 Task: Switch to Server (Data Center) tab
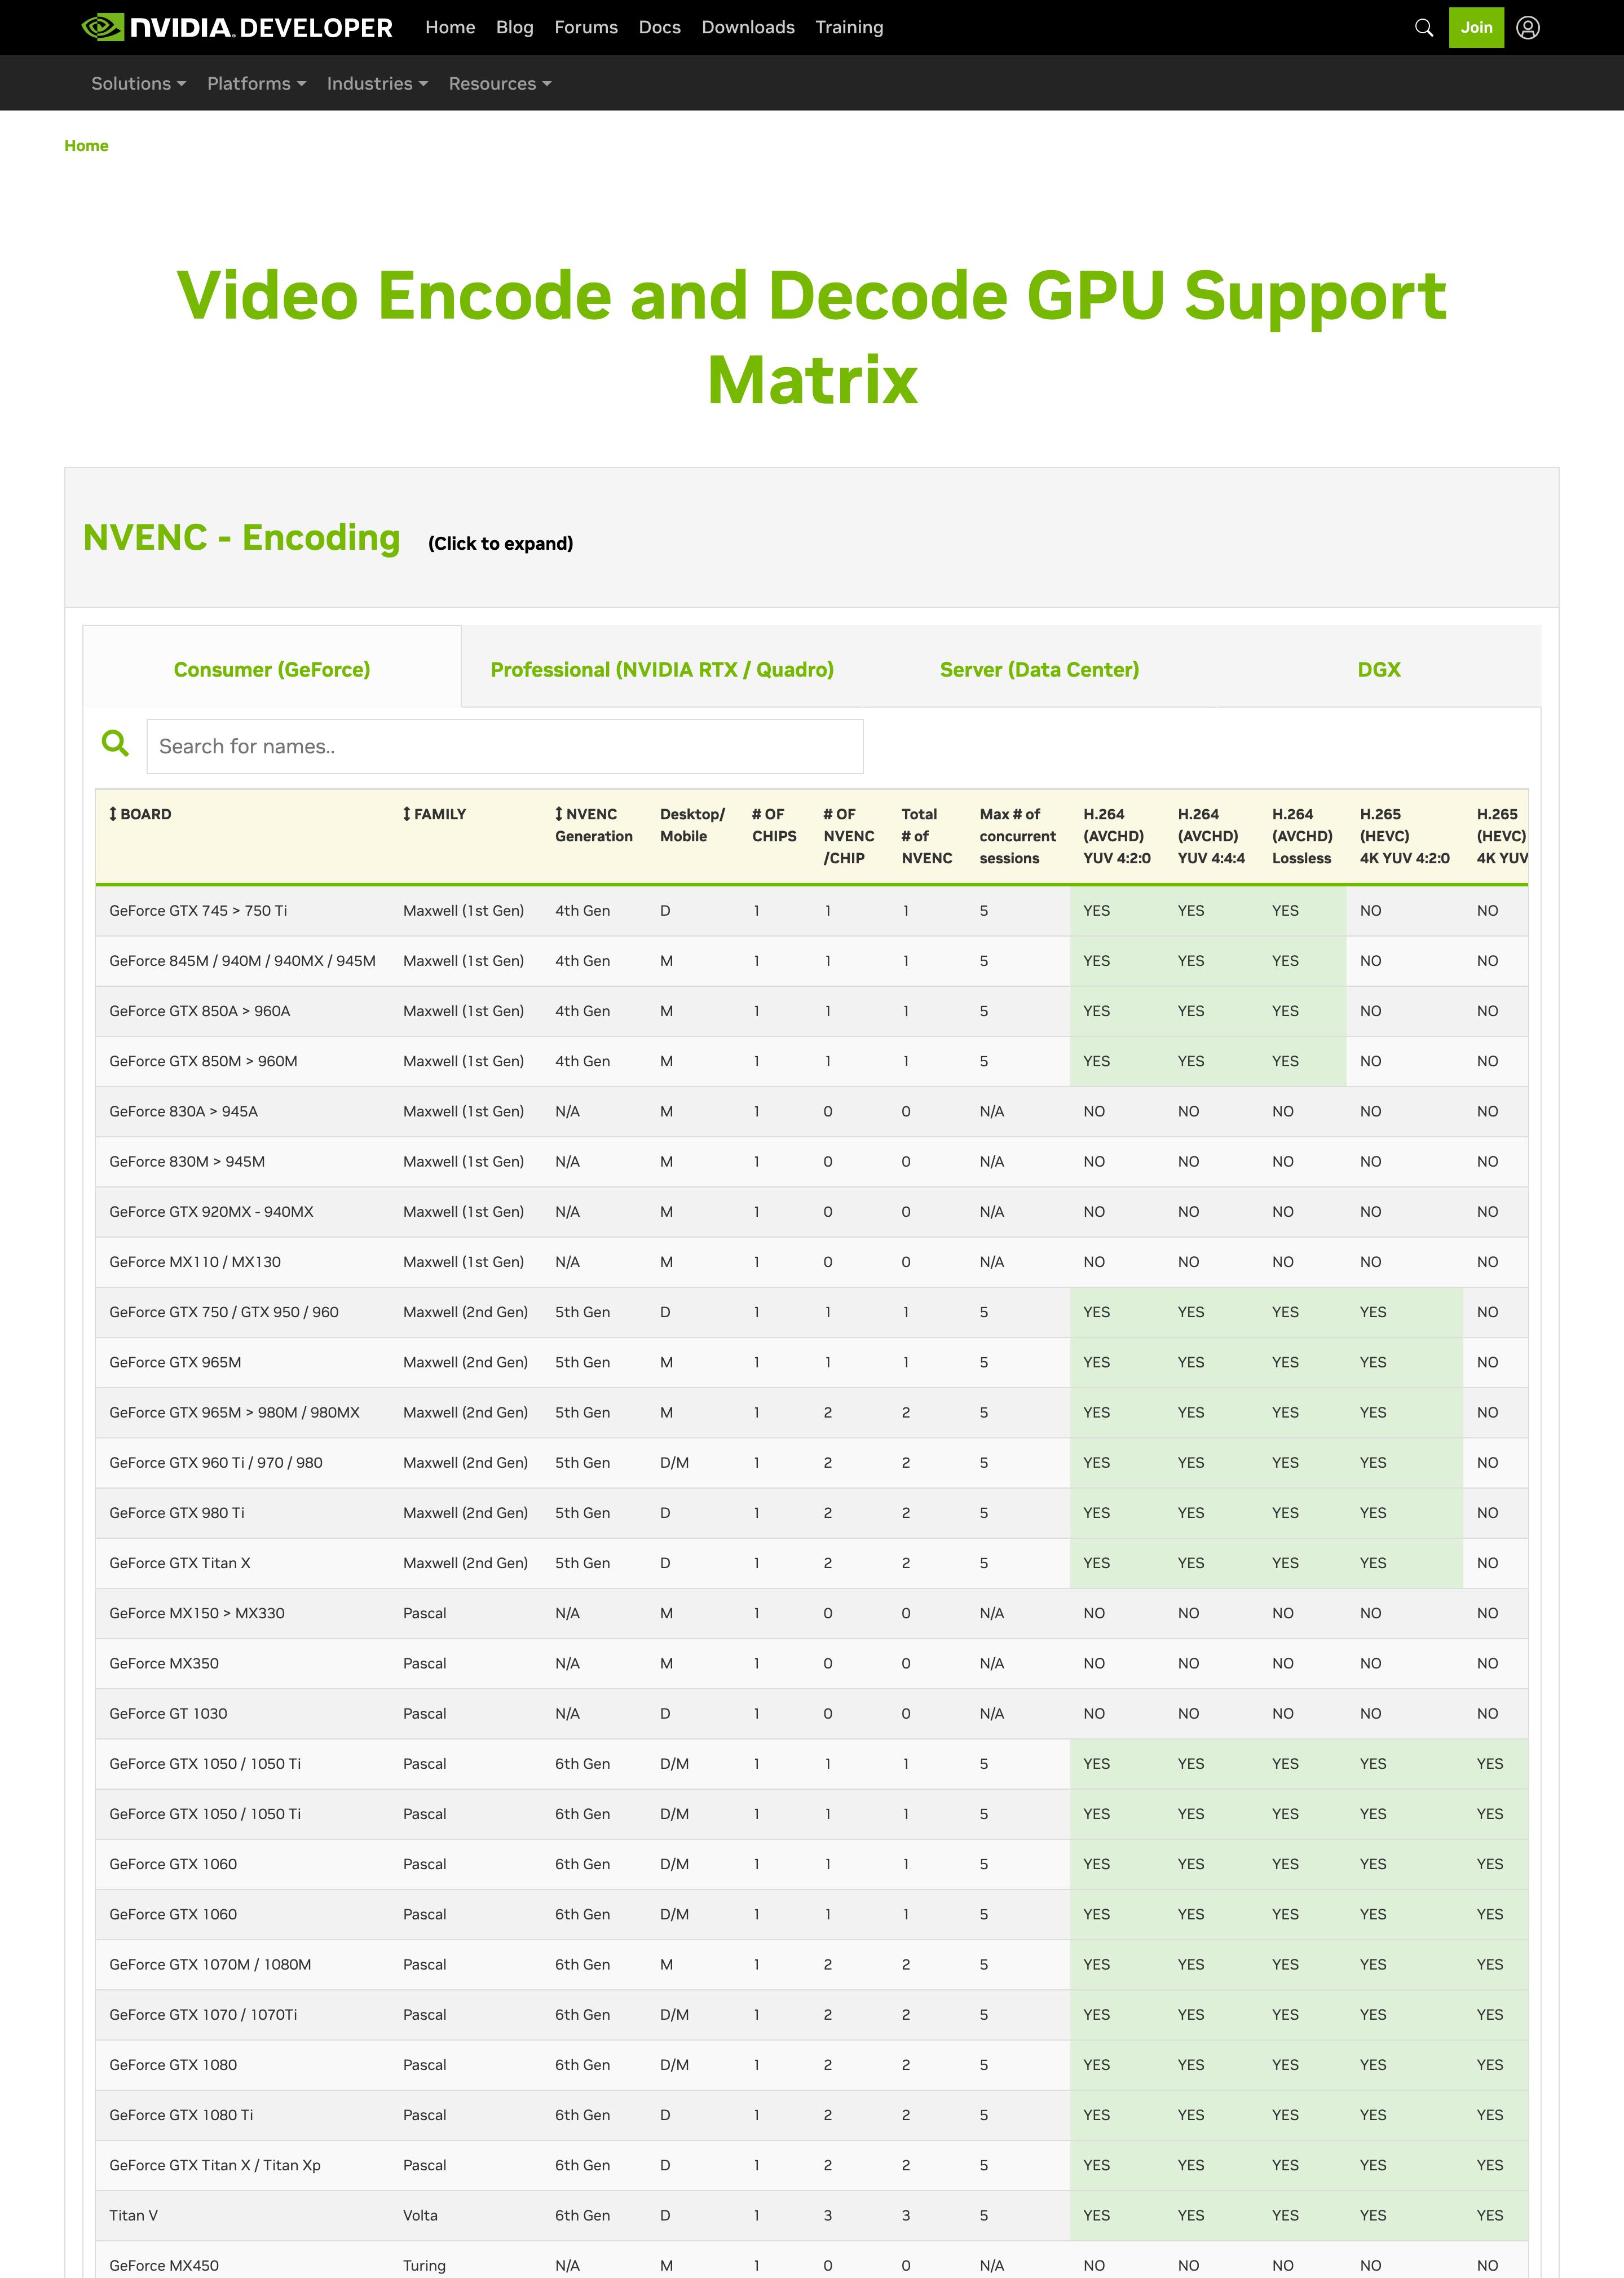1039,669
